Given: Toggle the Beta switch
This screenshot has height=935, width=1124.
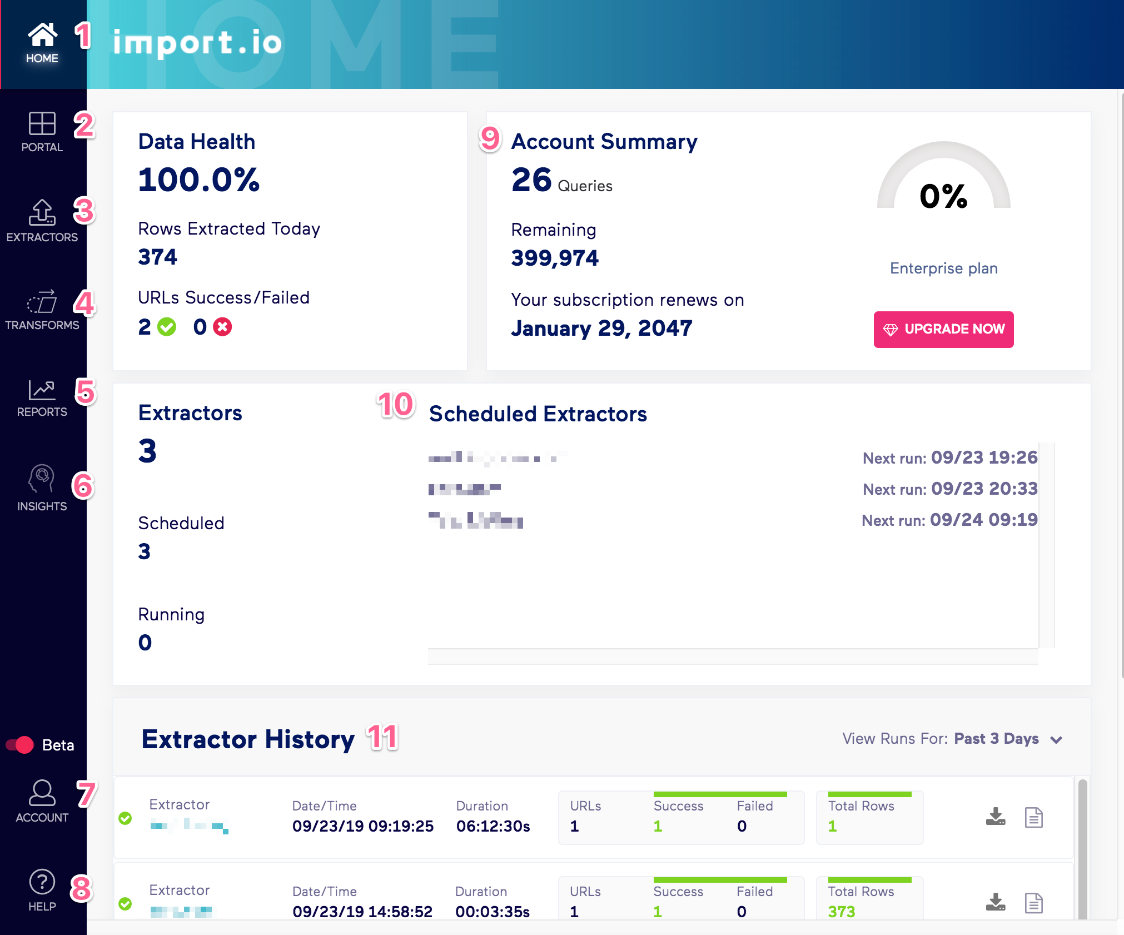Looking at the screenshot, I should [20, 745].
